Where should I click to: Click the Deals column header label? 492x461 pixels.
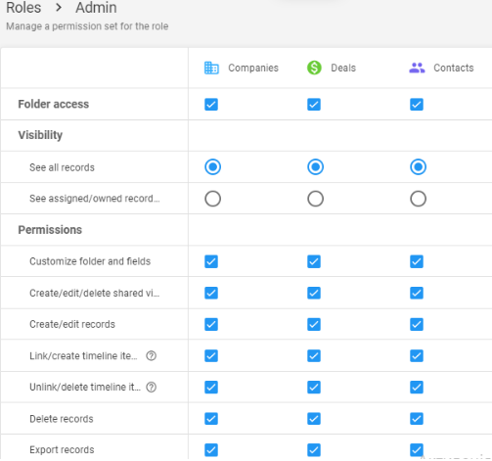(x=343, y=68)
